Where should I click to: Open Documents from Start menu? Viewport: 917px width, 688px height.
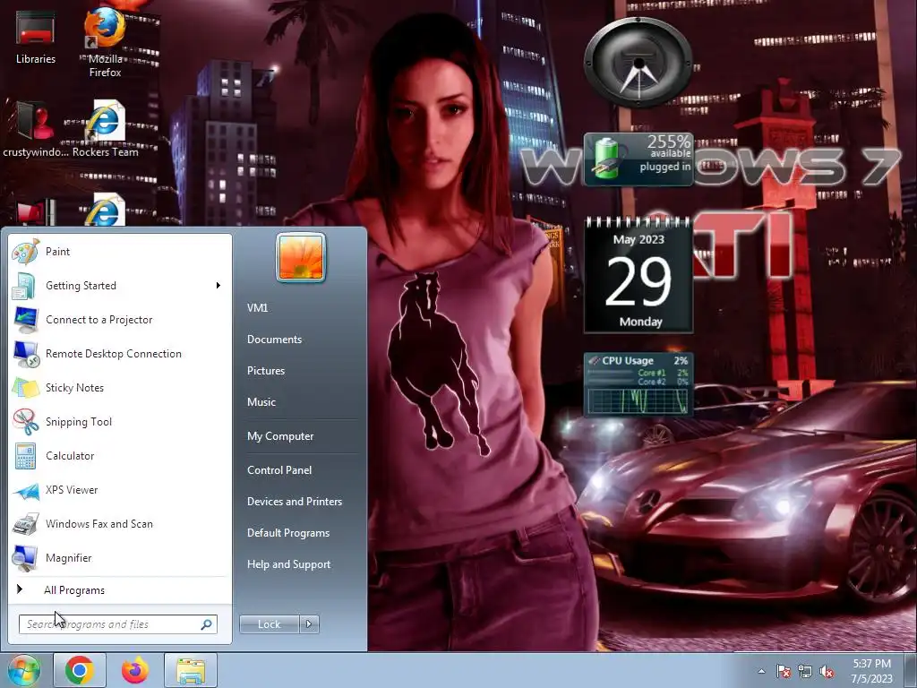pyautogui.click(x=274, y=340)
